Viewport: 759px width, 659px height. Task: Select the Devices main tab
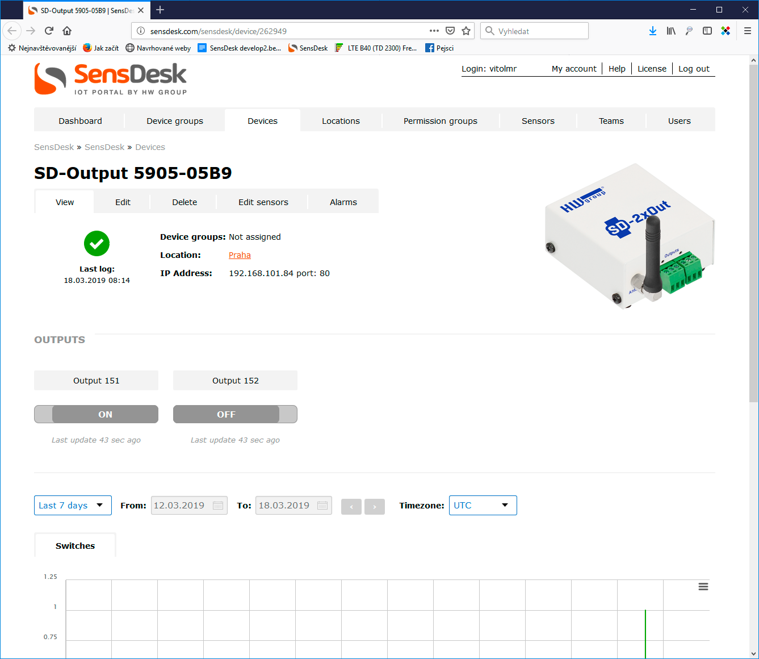click(x=262, y=120)
